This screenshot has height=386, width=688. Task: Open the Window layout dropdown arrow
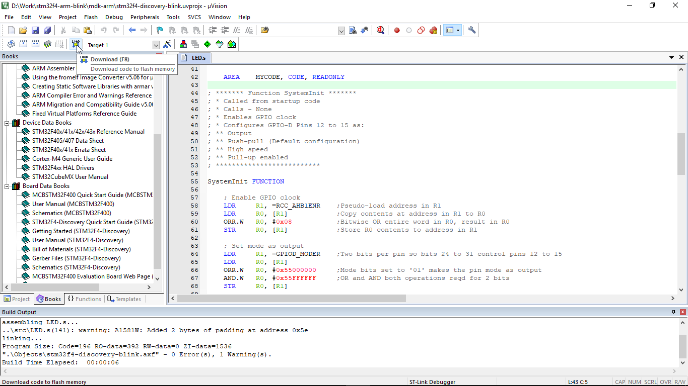click(x=458, y=30)
